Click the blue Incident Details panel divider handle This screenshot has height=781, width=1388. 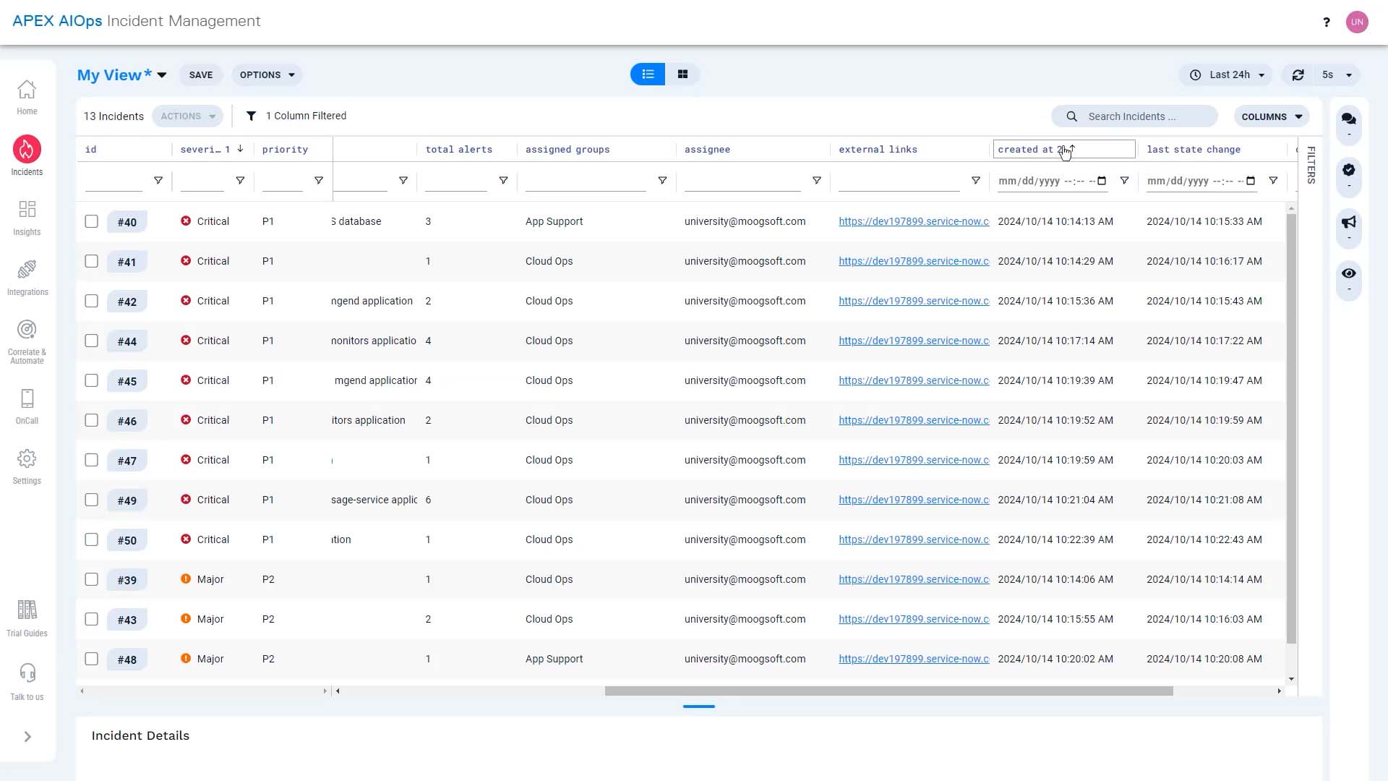698,707
